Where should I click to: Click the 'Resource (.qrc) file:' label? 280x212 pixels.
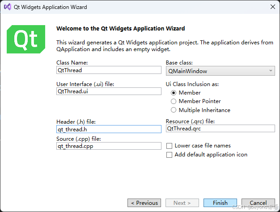pyautogui.click(x=191, y=121)
